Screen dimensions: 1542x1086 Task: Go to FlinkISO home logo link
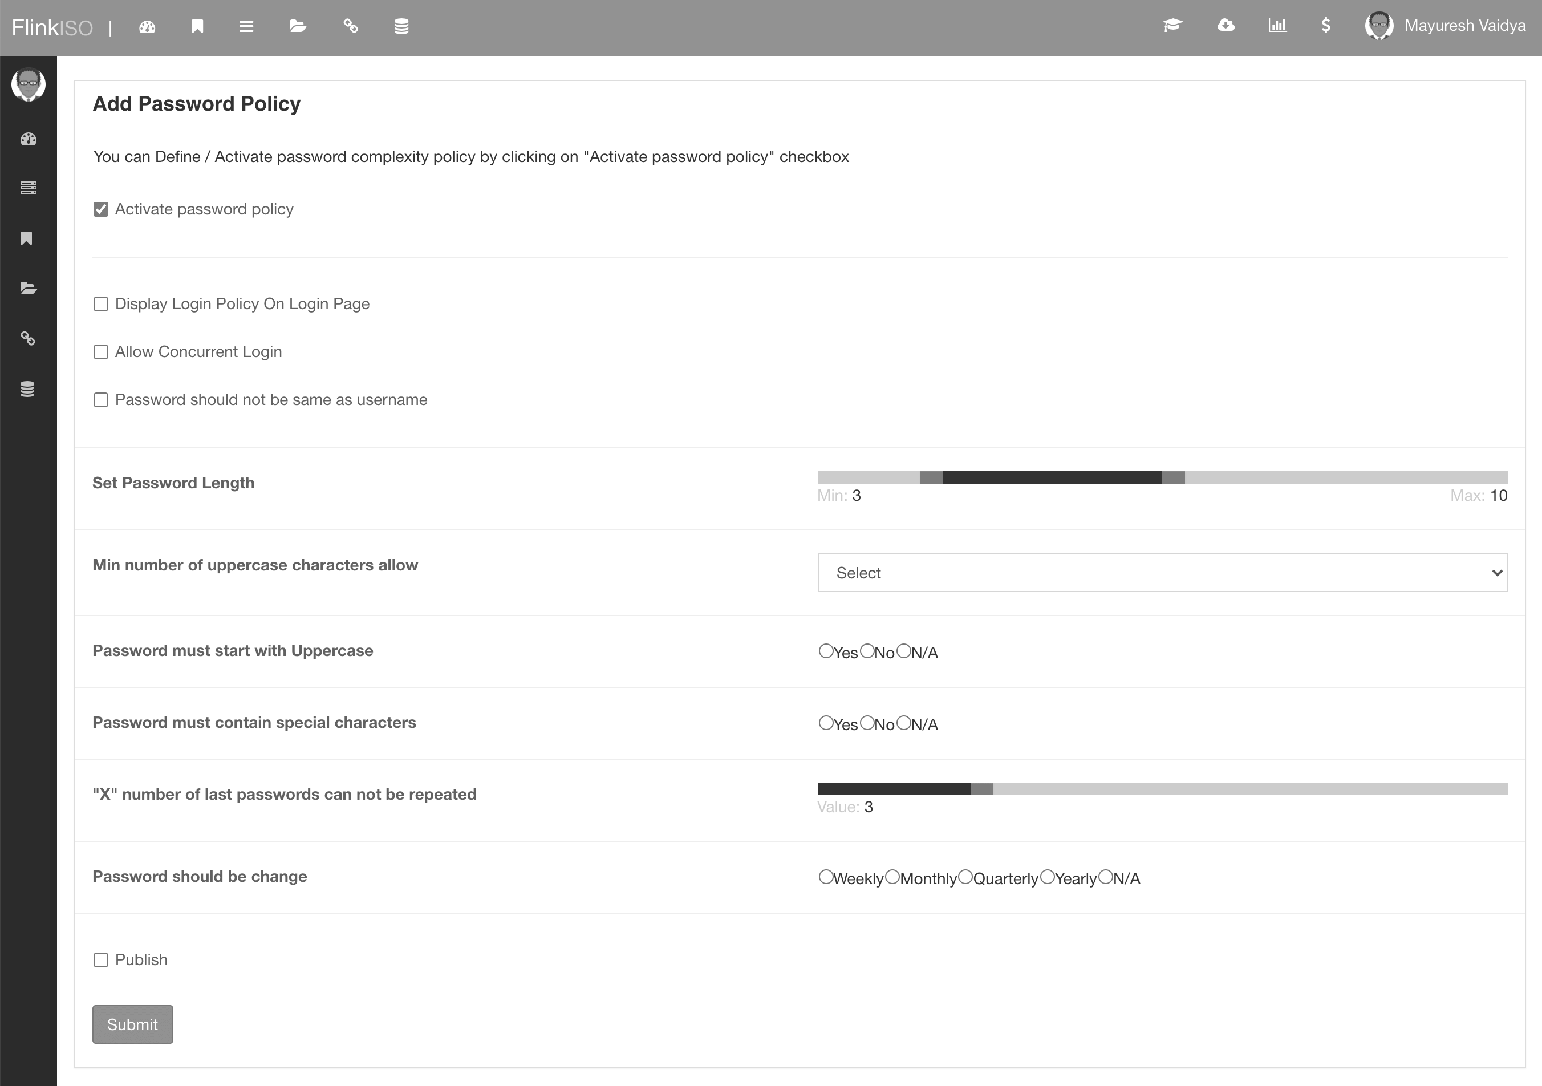coord(52,27)
